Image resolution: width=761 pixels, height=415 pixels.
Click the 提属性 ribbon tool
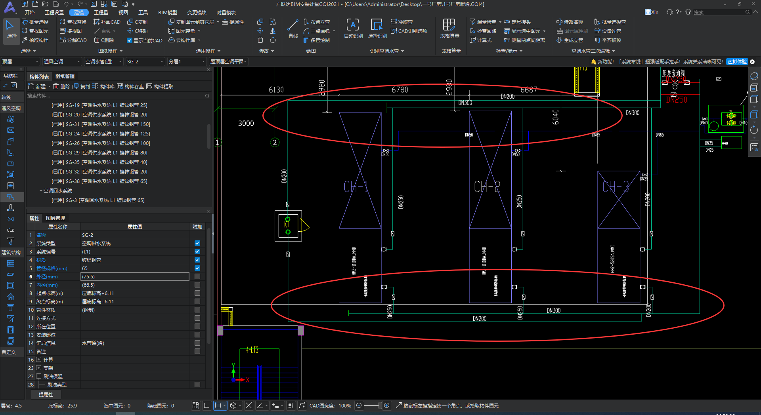(x=233, y=22)
